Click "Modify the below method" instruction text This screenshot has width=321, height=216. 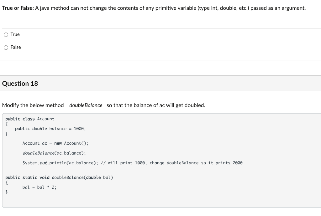(x=33, y=105)
